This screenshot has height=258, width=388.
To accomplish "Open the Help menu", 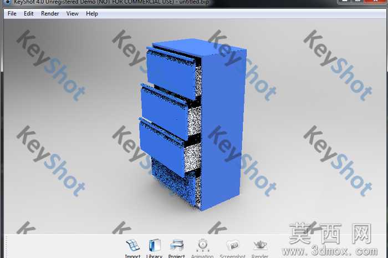I will coord(92,14).
